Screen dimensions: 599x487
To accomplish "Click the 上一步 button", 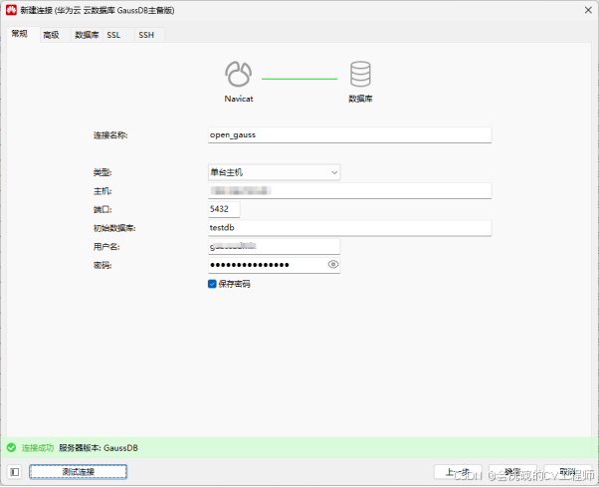I will click(x=458, y=472).
